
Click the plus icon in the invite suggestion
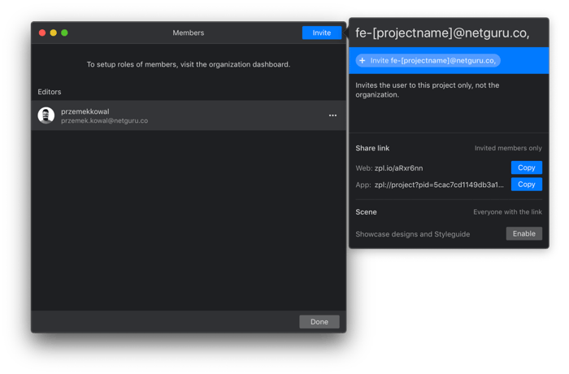[x=363, y=61]
